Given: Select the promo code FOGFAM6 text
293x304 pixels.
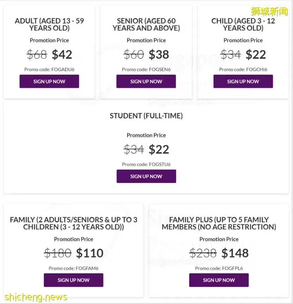Looking at the screenshot, I should (87, 268).
